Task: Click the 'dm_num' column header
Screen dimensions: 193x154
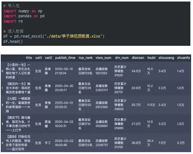Action: pyautogui.click(x=122, y=58)
